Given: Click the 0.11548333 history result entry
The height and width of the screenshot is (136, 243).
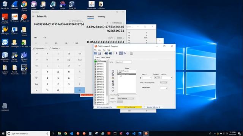Looking at the screenshot, I should [x=106, y=40].
